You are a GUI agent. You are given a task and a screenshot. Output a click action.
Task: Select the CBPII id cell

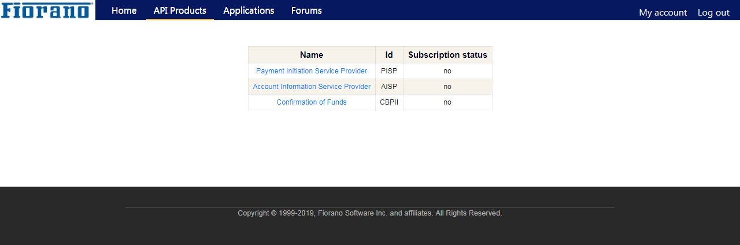point(389,102)
